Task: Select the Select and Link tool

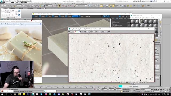Action: click(x=9, y=6)
